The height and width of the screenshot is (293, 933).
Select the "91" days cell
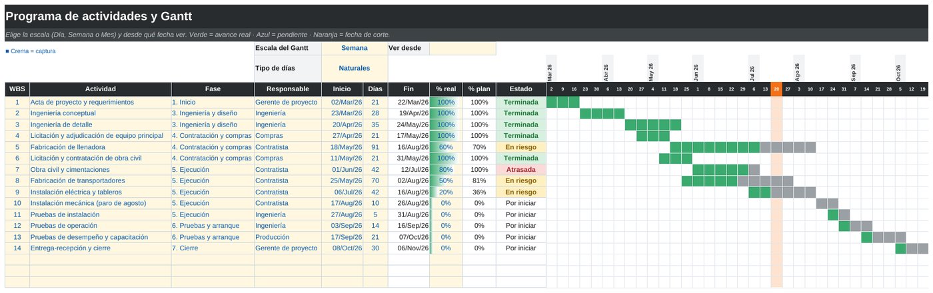pos(375,147)
